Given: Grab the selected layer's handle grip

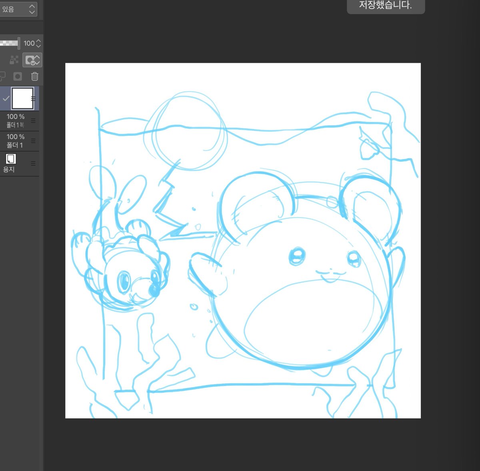Looking at the screenshot, I should point(33,98).
